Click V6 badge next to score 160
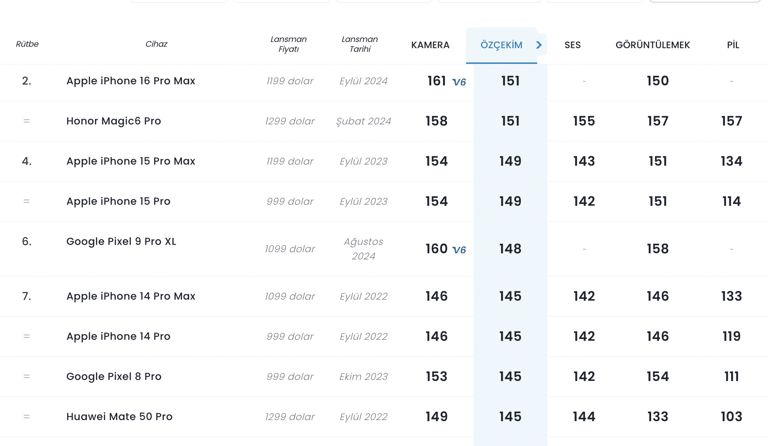 [x=459, y=250]
